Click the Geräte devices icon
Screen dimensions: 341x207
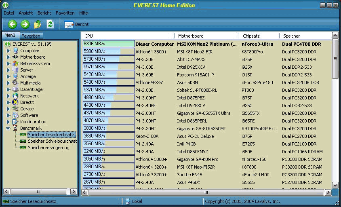tap(15, 109)
